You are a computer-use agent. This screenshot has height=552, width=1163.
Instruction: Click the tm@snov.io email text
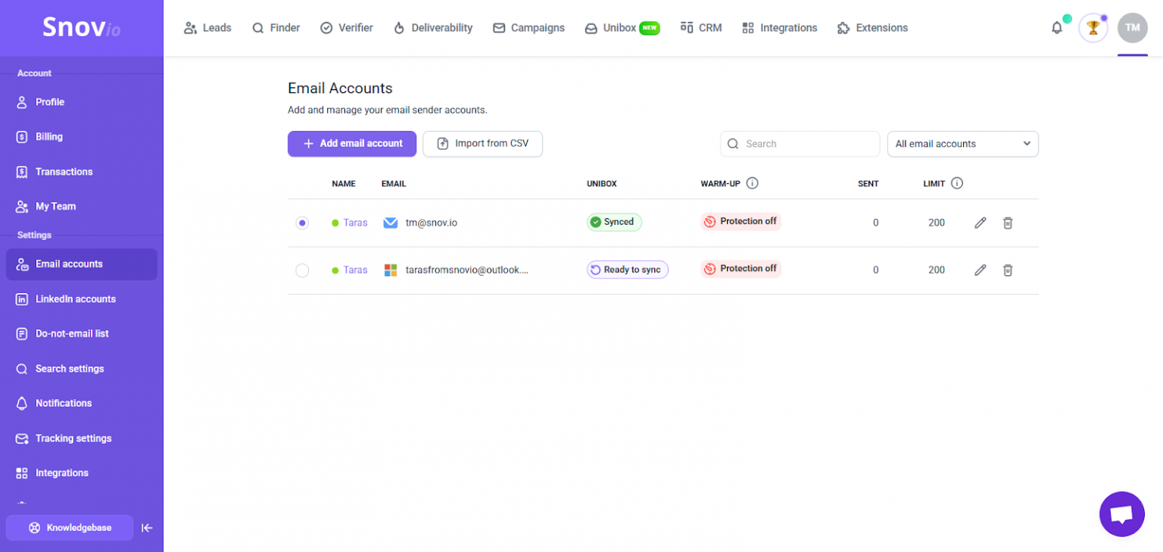(432, 223)
